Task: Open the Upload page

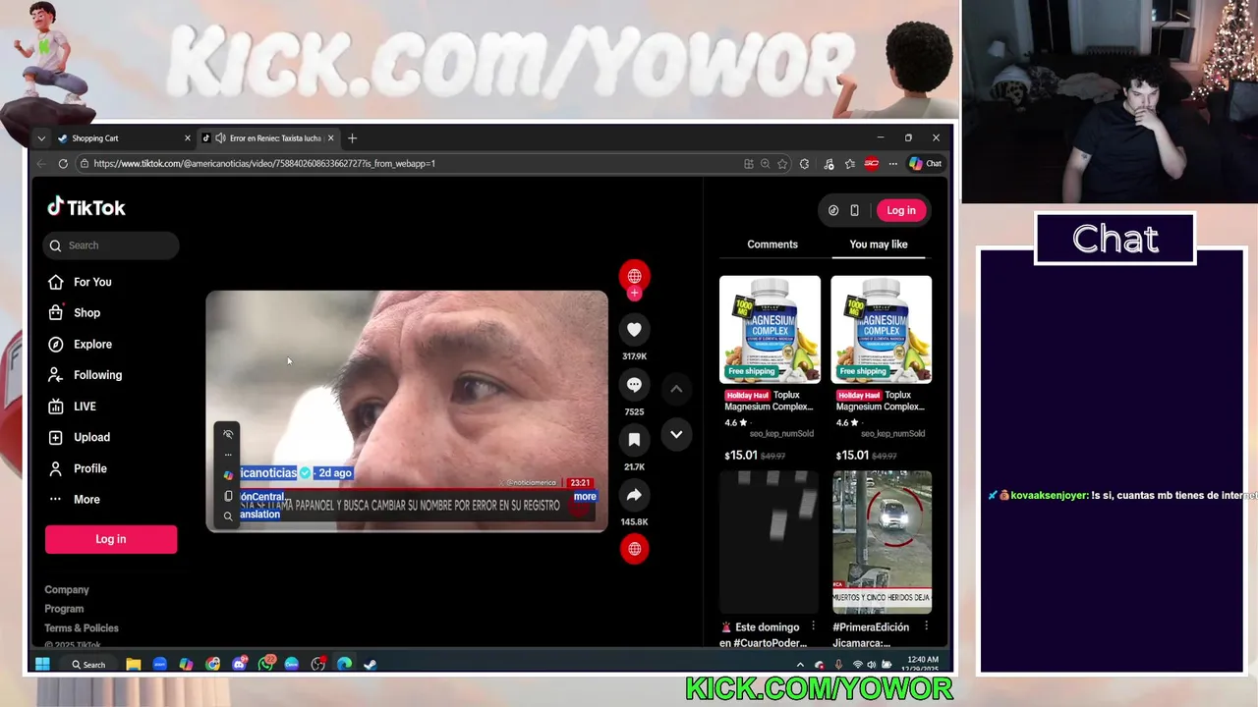Action: (x=80, y=437)
